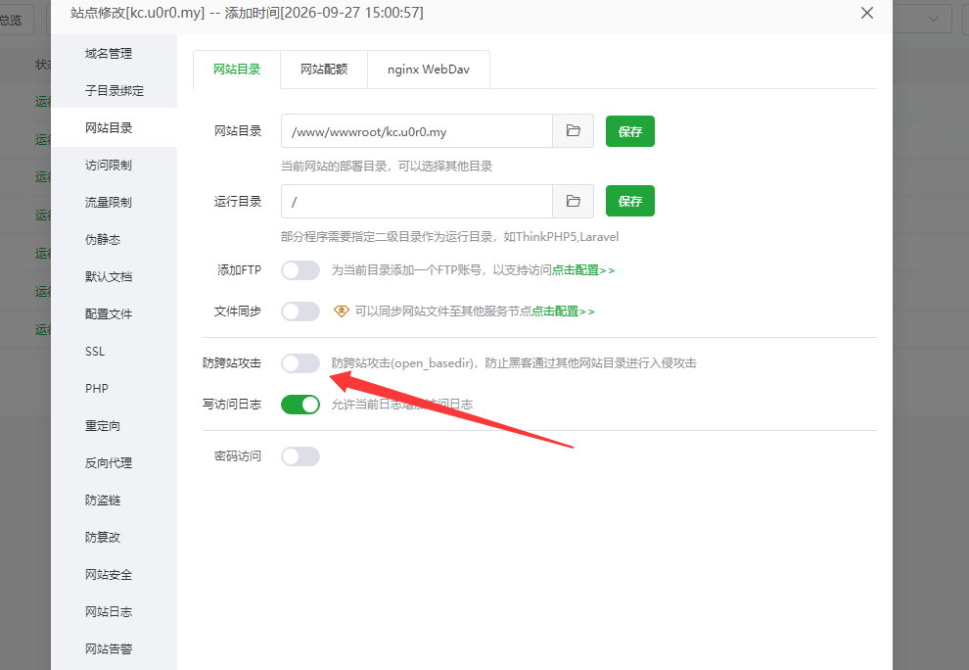Image resolution: width=969 pixels, height=670 pixels.
Task: Open the 点击配置>> link for 文件同步
Action: pos(563,311)
